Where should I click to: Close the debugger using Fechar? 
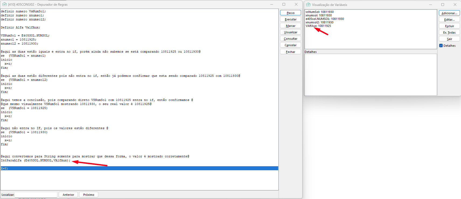290,52
